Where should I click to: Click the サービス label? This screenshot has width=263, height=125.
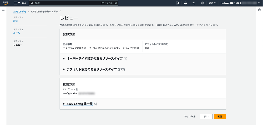[22, 3]
